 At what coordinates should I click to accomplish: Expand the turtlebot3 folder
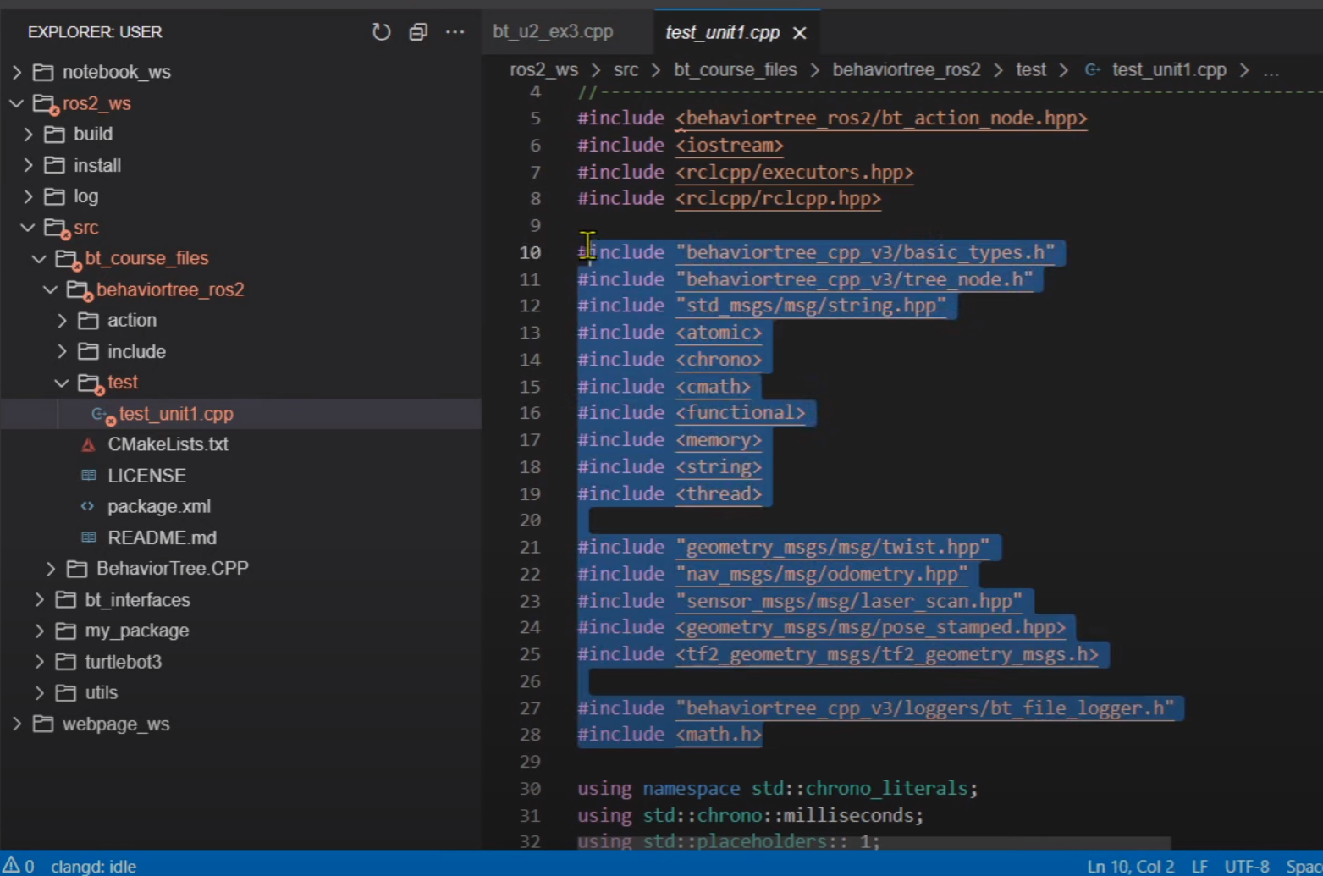[123, 661]
